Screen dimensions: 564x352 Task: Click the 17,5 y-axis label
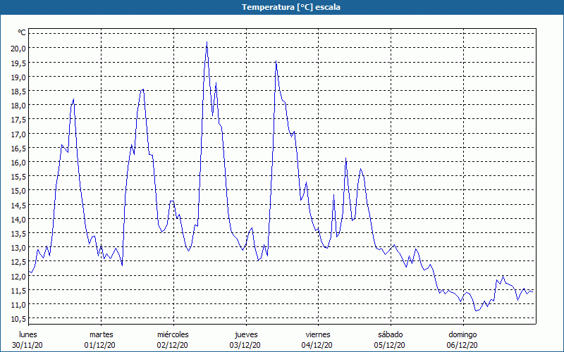pyautogui.click(x=18, y=120)
